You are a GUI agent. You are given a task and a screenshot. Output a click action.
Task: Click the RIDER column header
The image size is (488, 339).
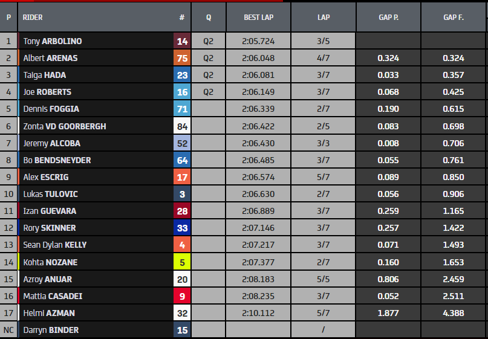[x=33, y=18]
